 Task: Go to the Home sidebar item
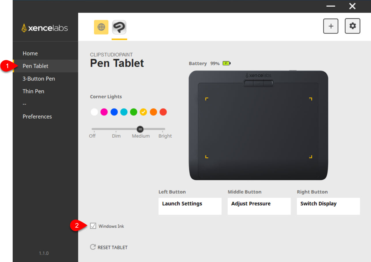click(30, 53)
